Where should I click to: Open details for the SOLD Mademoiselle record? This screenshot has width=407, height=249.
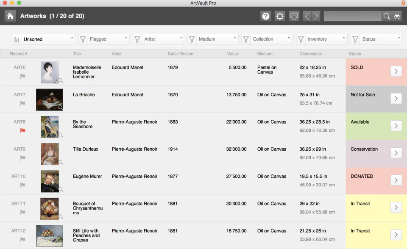[x=396, y=71]
